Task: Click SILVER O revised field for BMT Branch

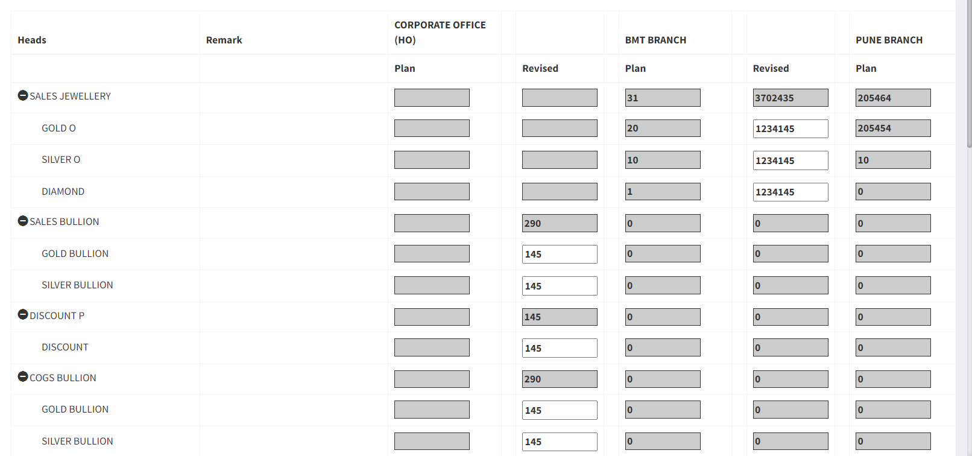Action: [790, 160]
